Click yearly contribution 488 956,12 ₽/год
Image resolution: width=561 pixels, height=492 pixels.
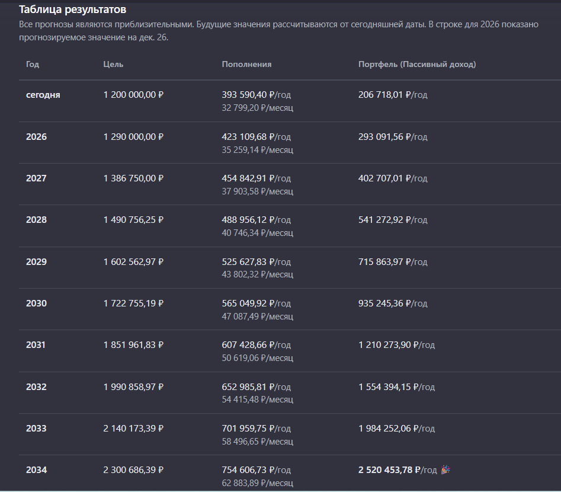tap(256, 220)
